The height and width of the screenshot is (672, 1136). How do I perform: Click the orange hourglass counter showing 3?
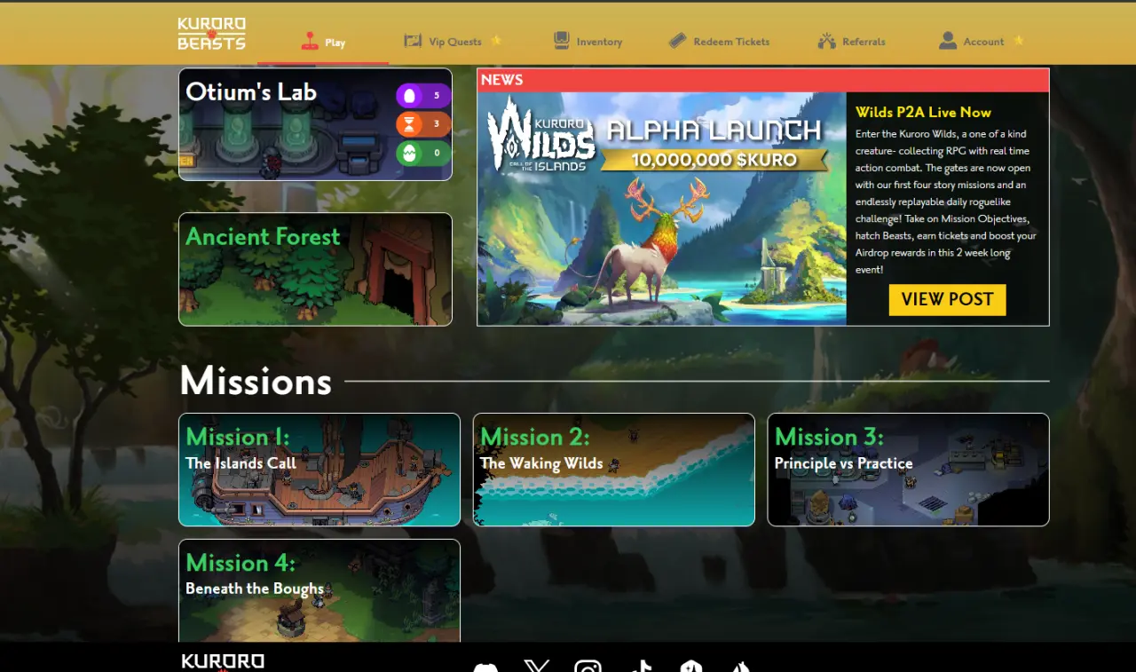[423, 124]
